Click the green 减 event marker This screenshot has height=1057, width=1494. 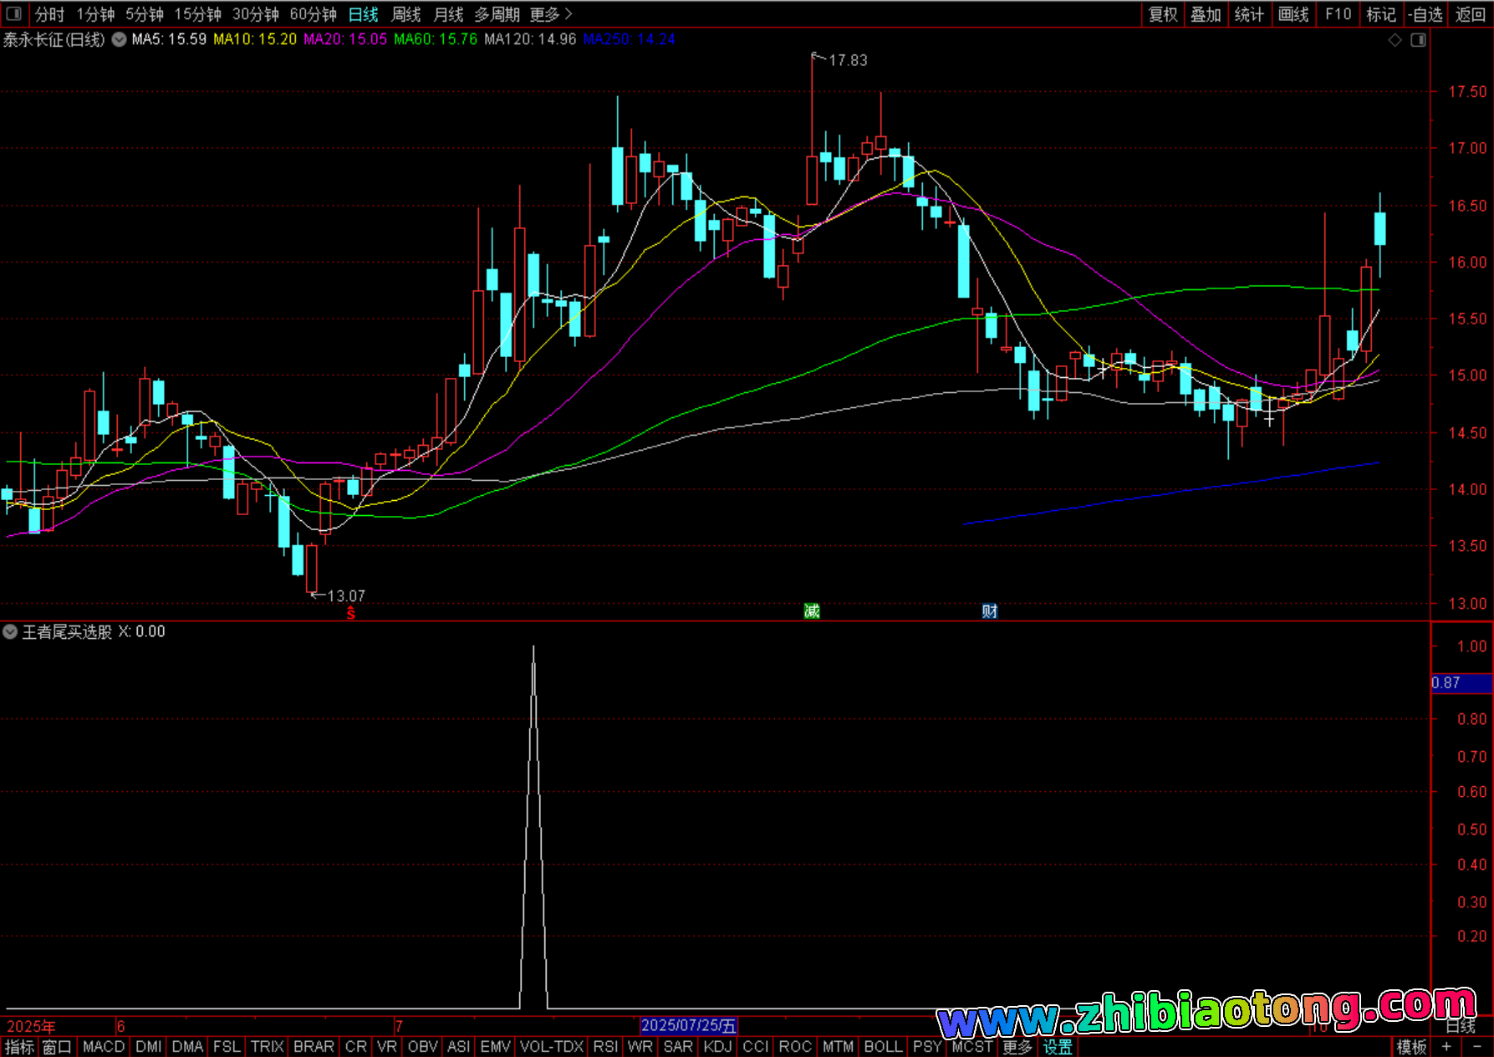click(x=811, y=611)
